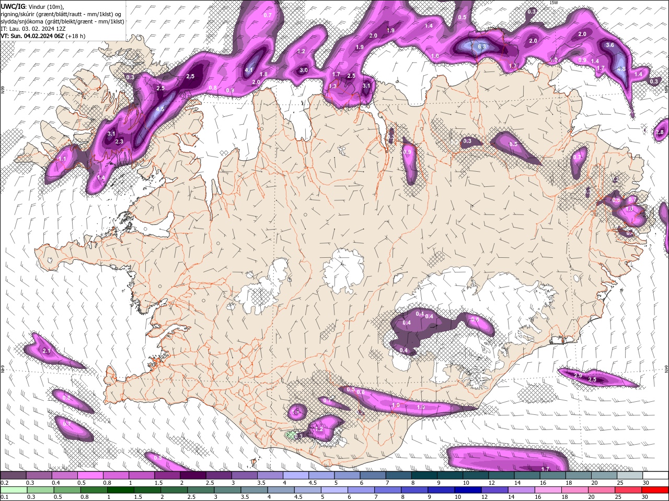
Task: Click the top legend row swatch labelled 14
Action: [527, 475]
